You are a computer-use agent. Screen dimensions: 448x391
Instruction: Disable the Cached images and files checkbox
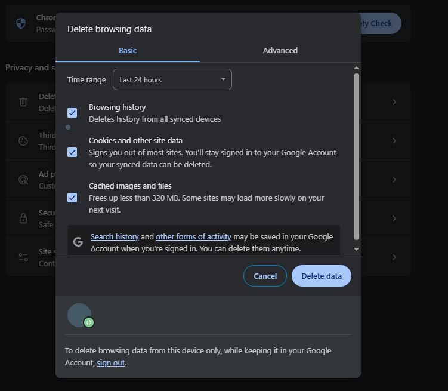tap(72, 198)
